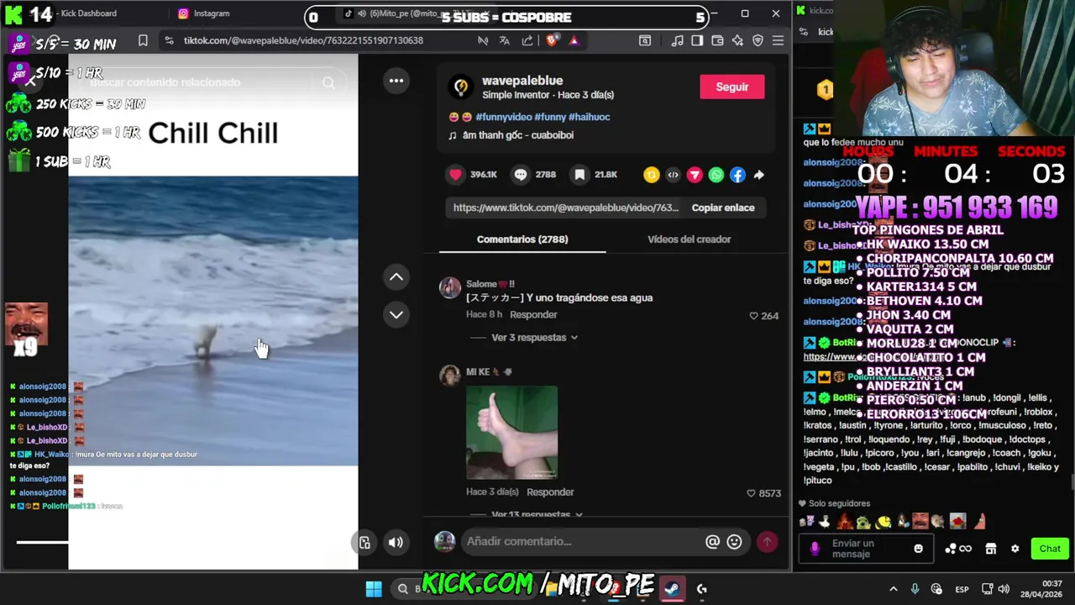1075x605 pixels.
Task: Mute the TikTok video sound
Action: [x=396, y=543]
